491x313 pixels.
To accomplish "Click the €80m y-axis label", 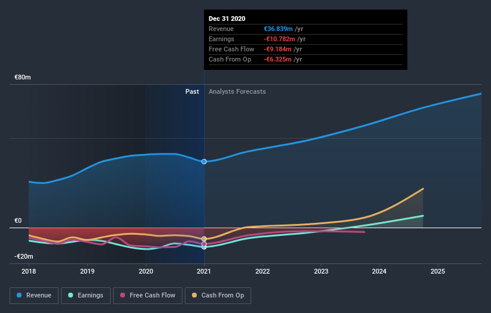I will coord(23,77).
